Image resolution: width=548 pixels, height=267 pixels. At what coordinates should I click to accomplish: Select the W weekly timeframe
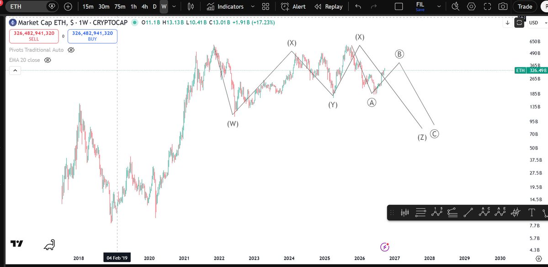[x=164, y=7]
